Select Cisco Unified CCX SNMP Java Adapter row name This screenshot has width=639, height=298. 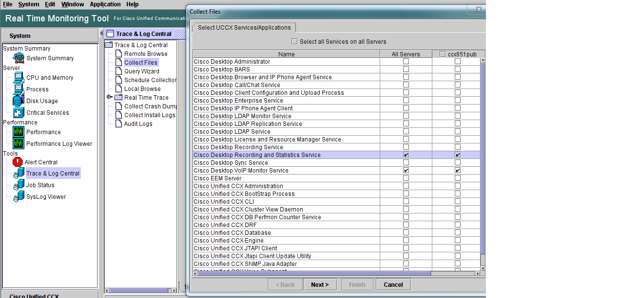pos(245,264)
